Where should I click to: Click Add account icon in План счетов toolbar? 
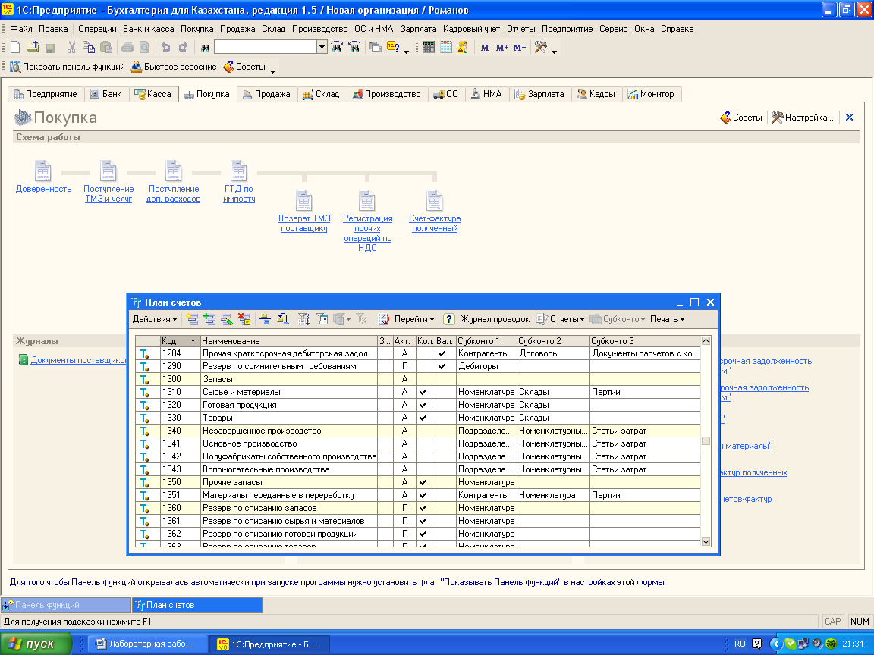(x=192, y=319)
